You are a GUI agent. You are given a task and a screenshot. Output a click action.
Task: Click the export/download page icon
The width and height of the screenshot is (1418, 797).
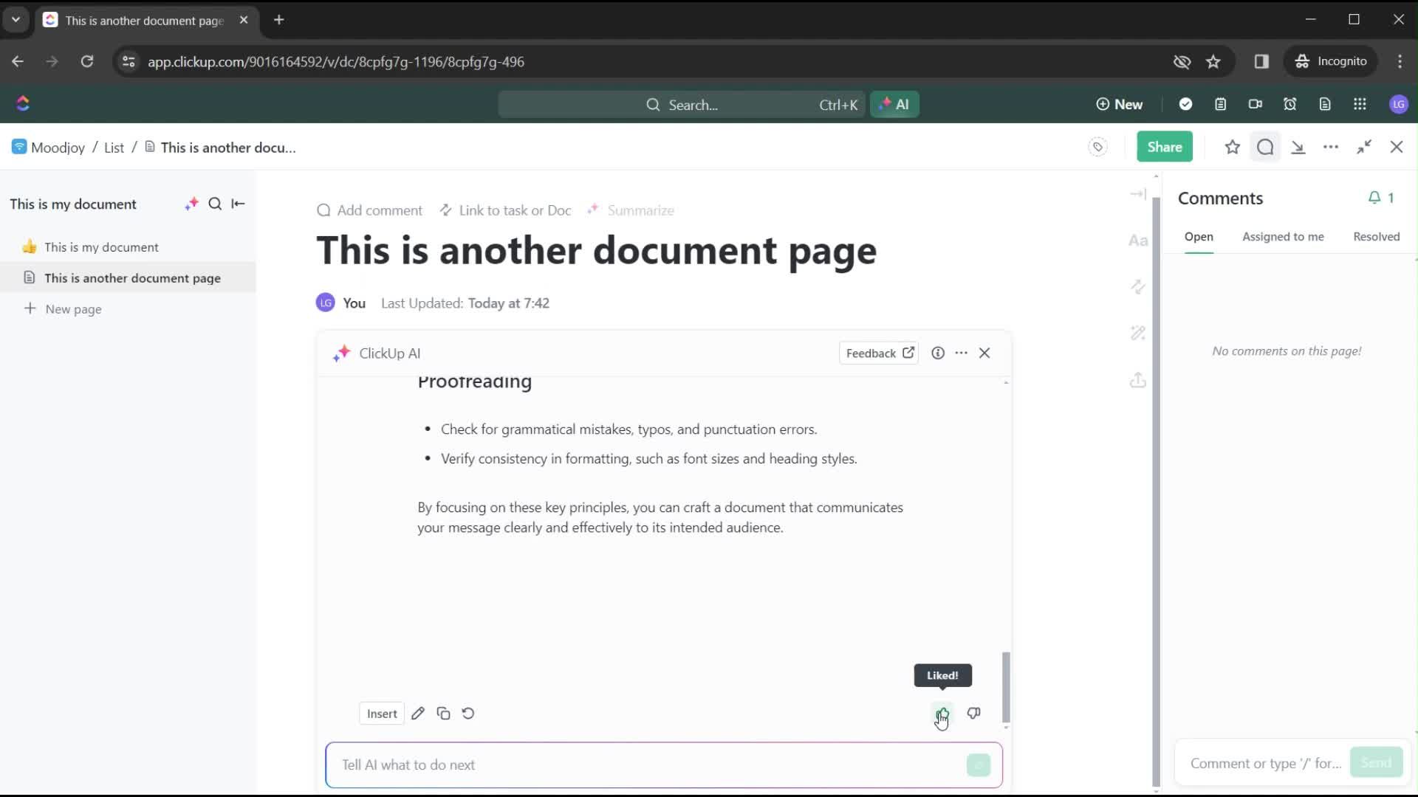[x=1137, y=379]
